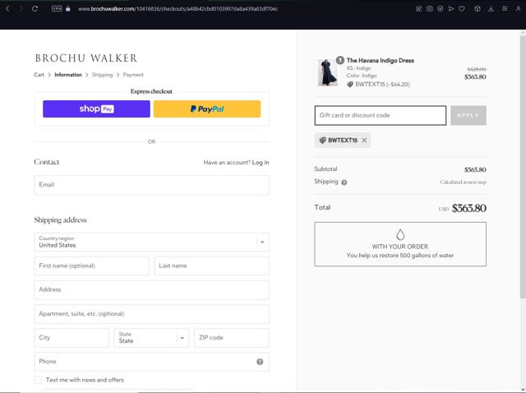Go to Cart breadcrumb
This screenshot has height=393, width=526.
[x=39, y=75]
